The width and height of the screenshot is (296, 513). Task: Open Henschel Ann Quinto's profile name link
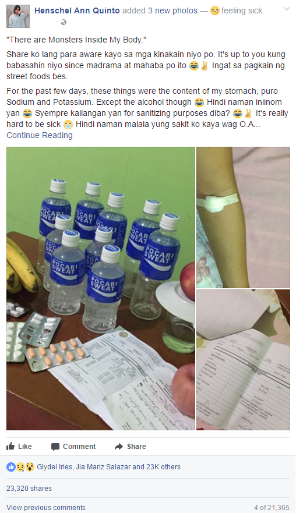77,11
